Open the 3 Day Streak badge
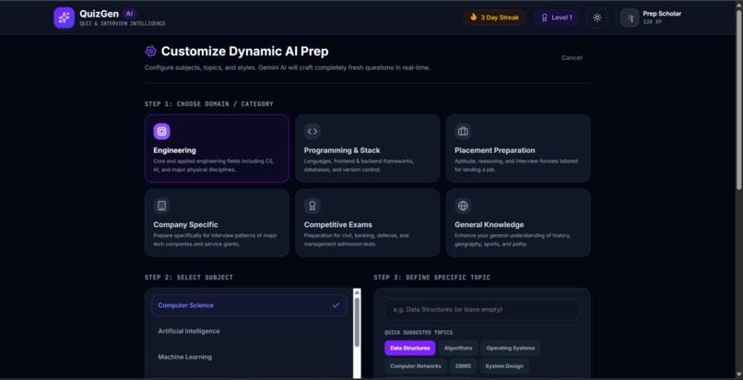This screenshot has height=380, width=743. [494, 18]
